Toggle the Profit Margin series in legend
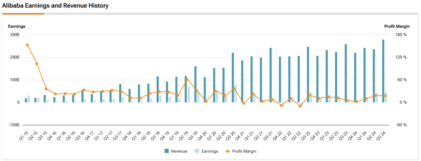The height and width of the screenshot is (161, 421). 241,152
